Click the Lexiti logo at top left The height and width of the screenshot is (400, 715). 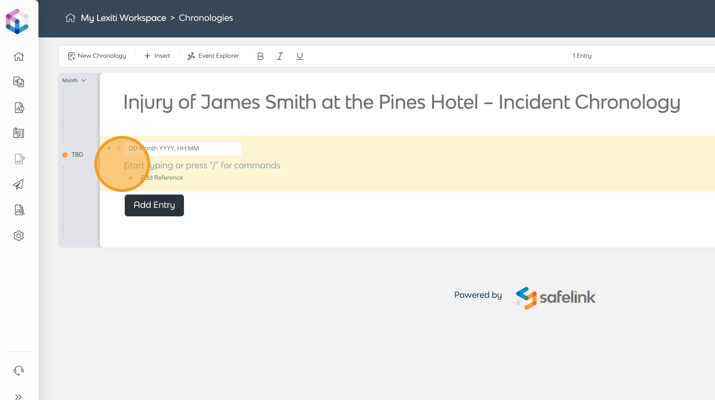tap(17, 21)
